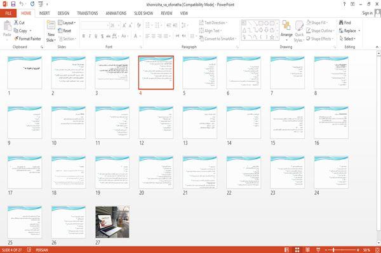Image resolution: width=381 pixels, height=253 pixels.
Task: Open the DESIGN ribbon tab
Action: pos(63,13)
